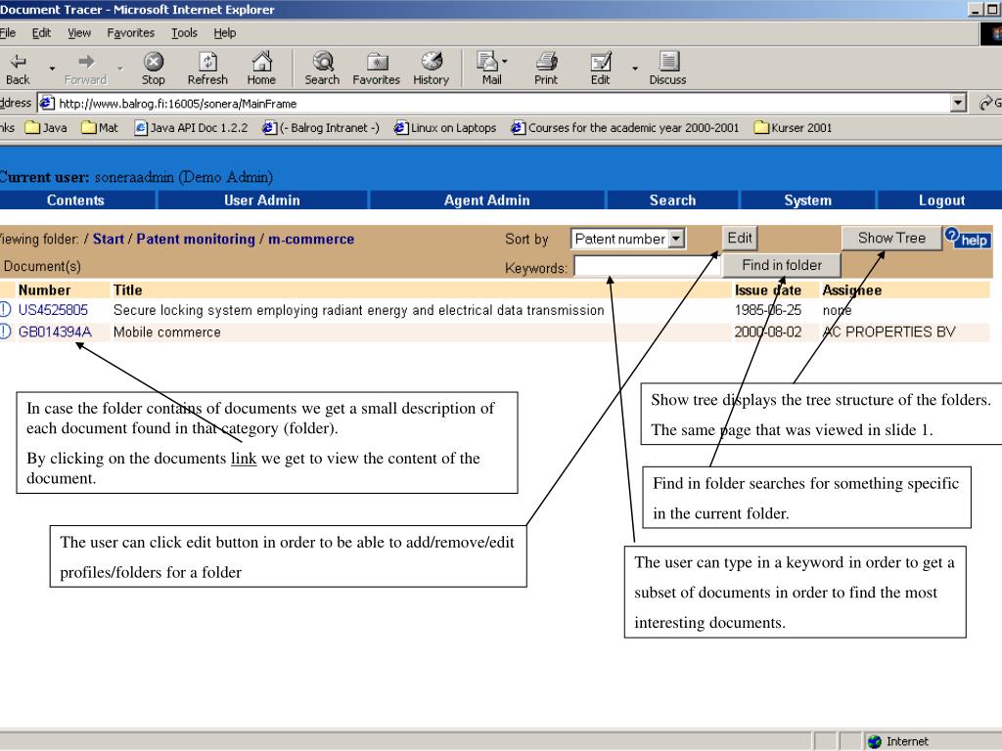The height and width of the screenshot is (751, 1002).
Task: Open the Balrog Intranet bookmark
Action: pos(321,128)
